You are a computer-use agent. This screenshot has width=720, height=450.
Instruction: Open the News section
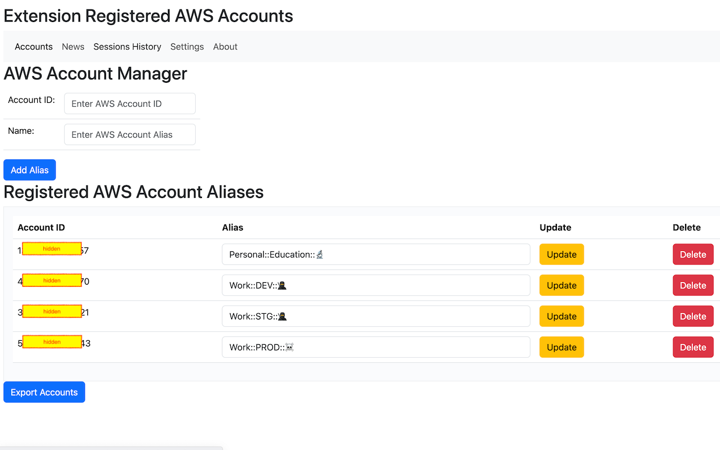73,47
